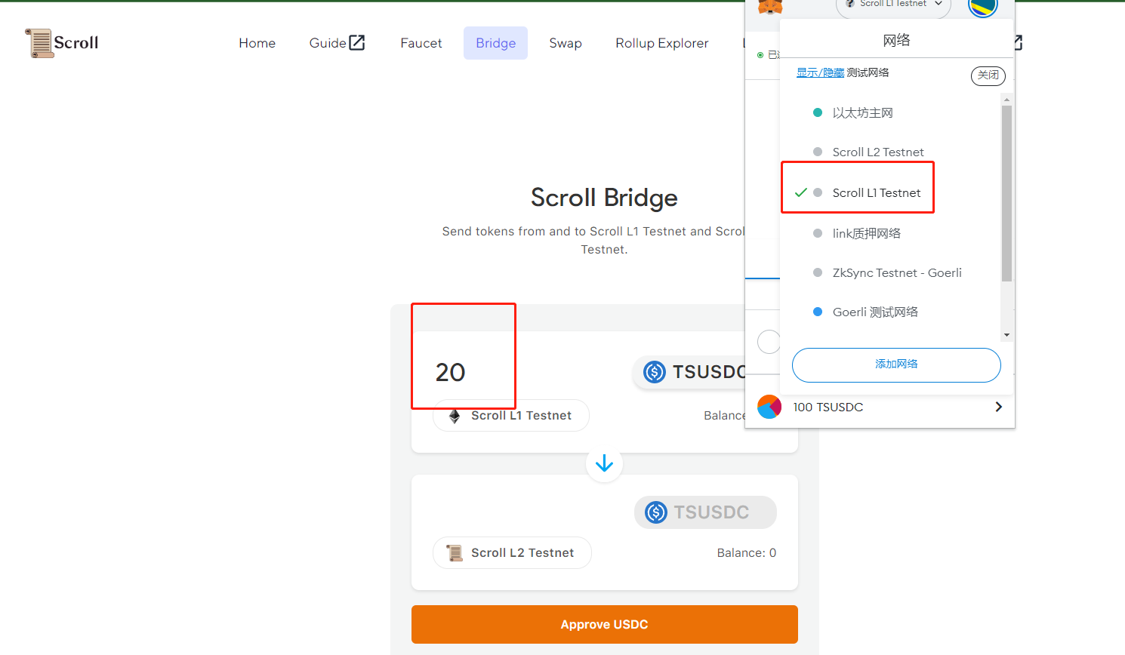Select the Bridge tab in navigation
Screen dimensions: 1125x655
point(495,43)
